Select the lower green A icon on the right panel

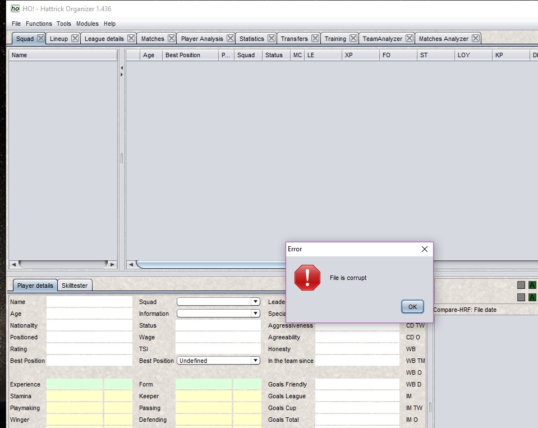[x=532, y=297]
